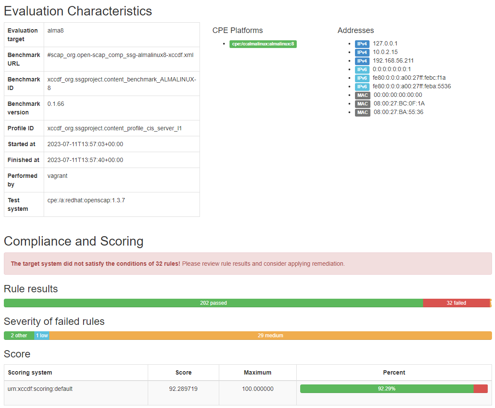
Task: Click the Test system row label
Action: point(18,204)
